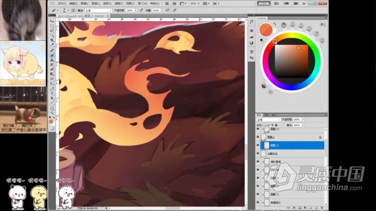Hide the 图层 33 layer's eye icon
This screenshot has height=211, width=376.
tap(258, 194)
